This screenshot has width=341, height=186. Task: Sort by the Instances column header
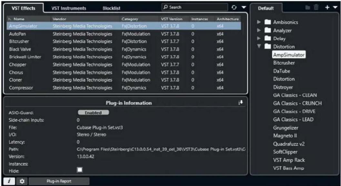pos(202,19)
